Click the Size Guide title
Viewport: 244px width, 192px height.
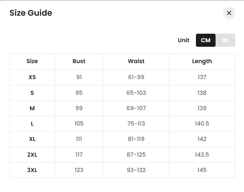pyautogui.click(x=31, y=13)
